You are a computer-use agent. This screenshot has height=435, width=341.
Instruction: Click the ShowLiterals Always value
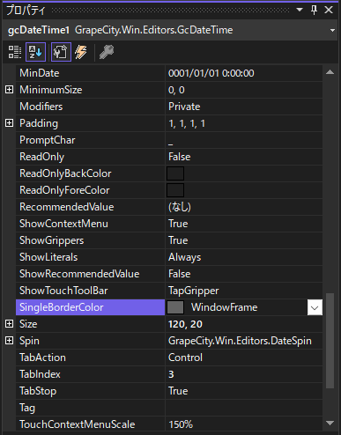pos(185,257)
